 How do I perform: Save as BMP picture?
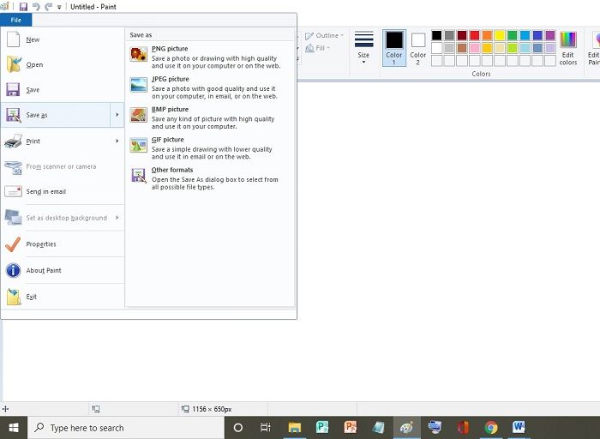(x=210, y=117)
